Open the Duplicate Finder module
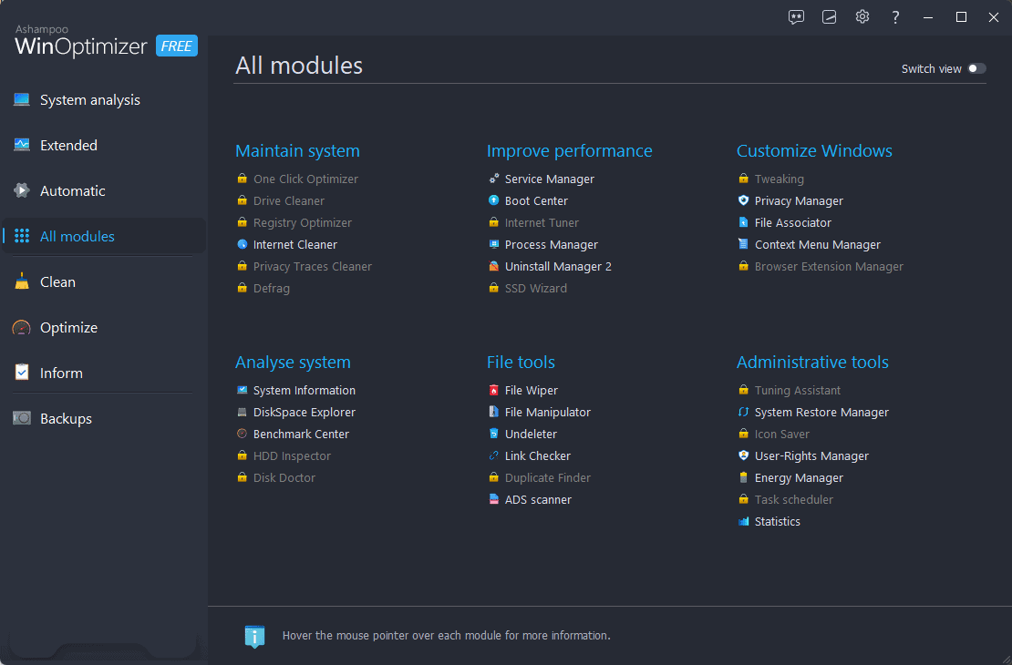Screen dimensions: 1012x665 (x=540, y=478)
